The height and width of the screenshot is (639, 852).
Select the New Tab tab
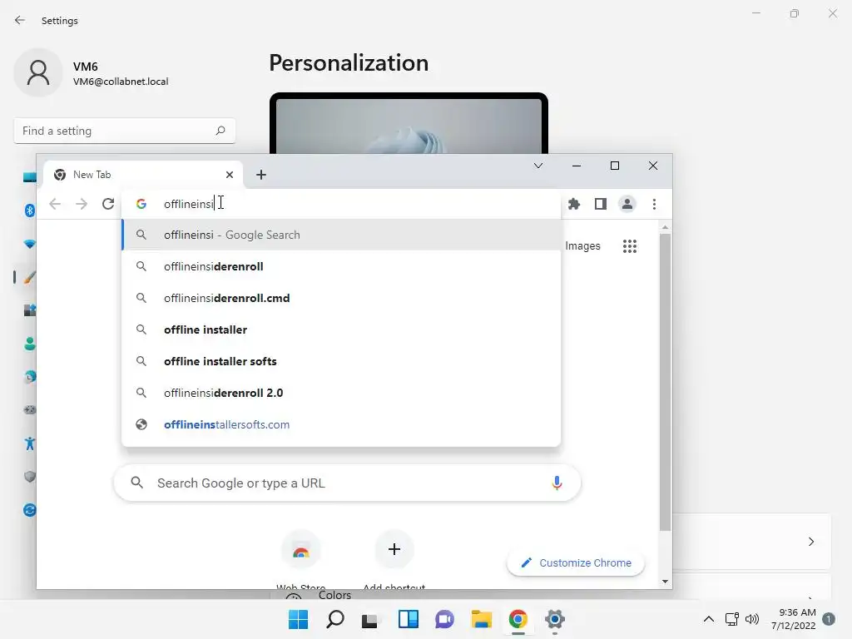(x=143, y=175)
